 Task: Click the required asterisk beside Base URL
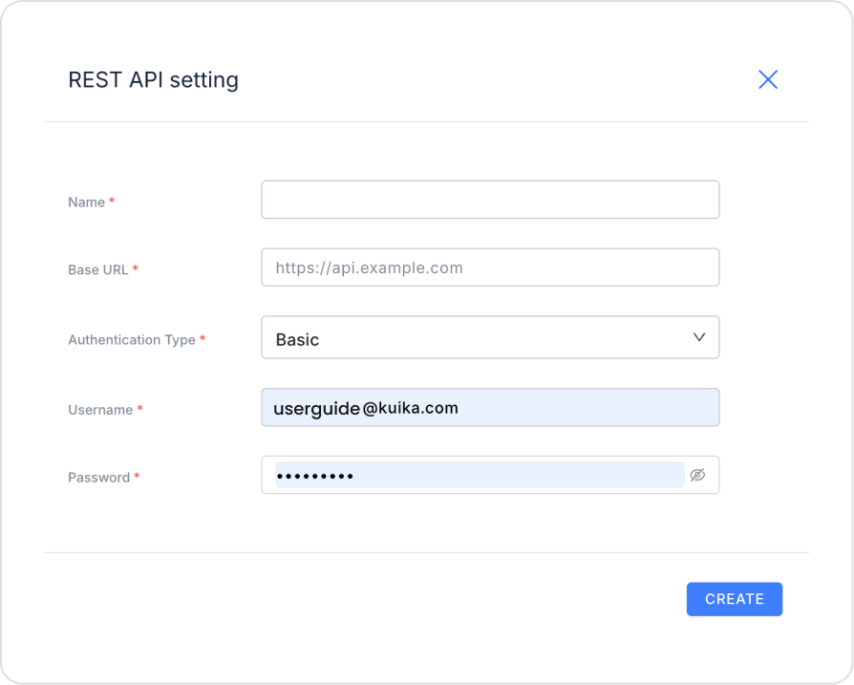pos(136,269)
